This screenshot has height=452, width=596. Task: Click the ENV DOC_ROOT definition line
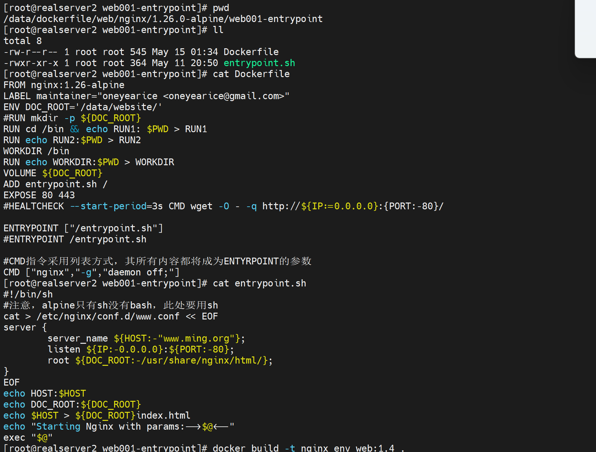(82, 107)
